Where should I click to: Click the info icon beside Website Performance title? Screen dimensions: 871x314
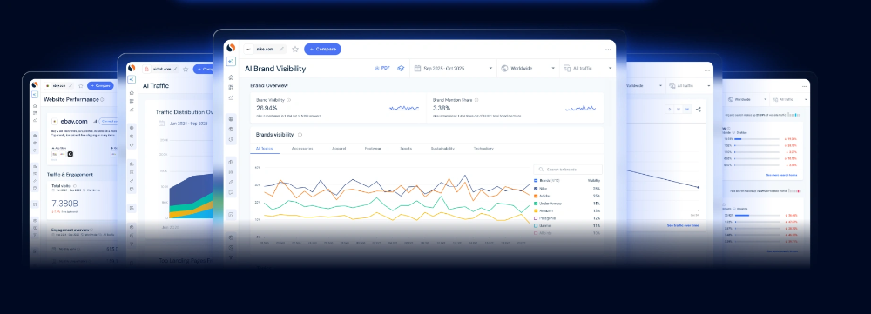[x=102, y=100]
